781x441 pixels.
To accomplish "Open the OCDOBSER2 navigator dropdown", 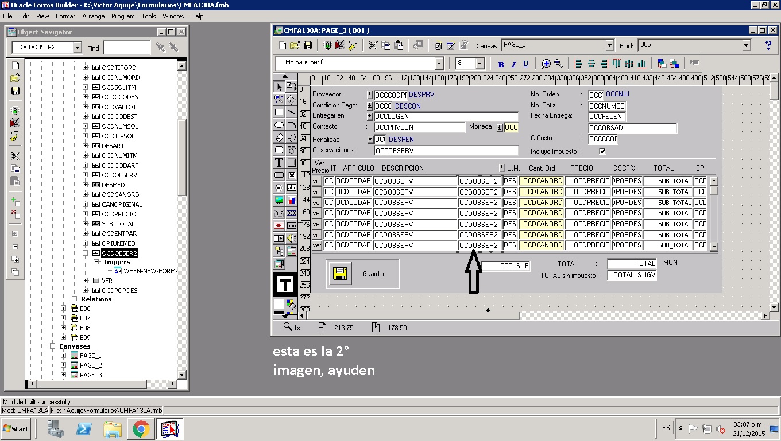I will 78,48.
